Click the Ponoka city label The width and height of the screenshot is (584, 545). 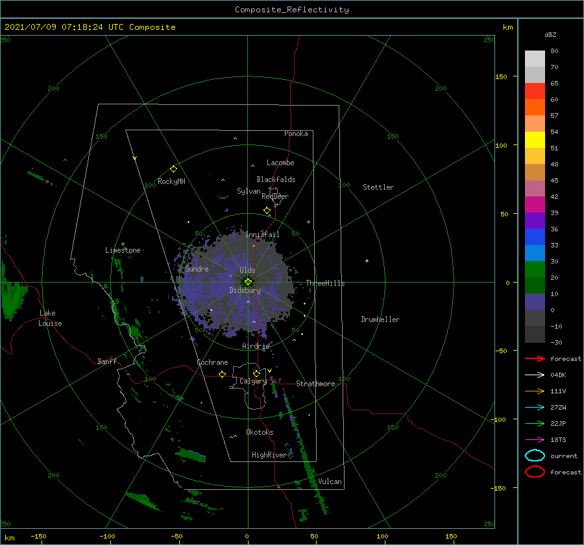[x=296, y=133]
